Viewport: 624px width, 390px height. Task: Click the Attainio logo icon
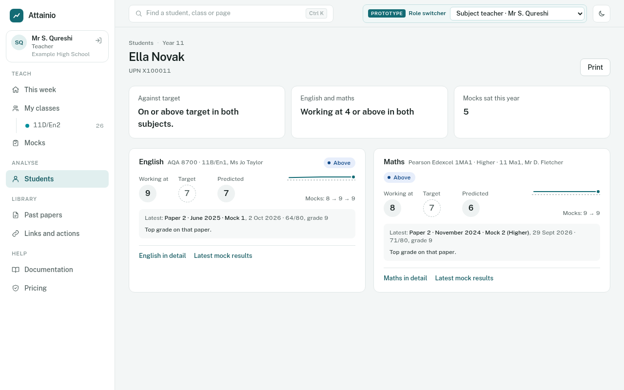coord(17,16)
